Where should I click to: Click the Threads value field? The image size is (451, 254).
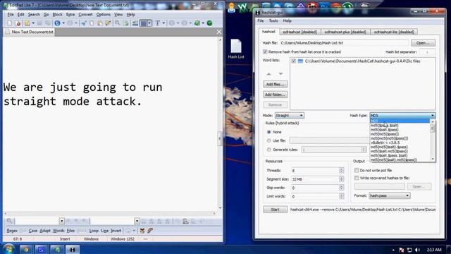point(315,171)
